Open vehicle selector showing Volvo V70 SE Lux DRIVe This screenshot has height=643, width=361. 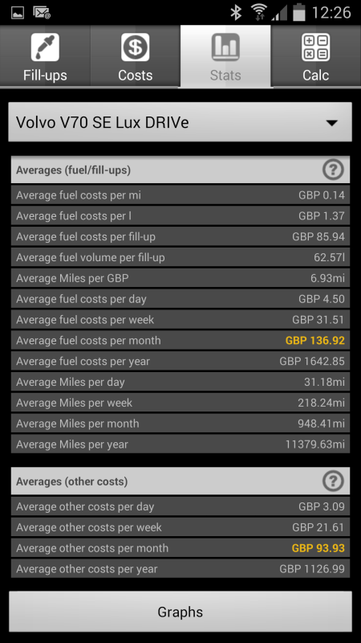pos(180,122)
